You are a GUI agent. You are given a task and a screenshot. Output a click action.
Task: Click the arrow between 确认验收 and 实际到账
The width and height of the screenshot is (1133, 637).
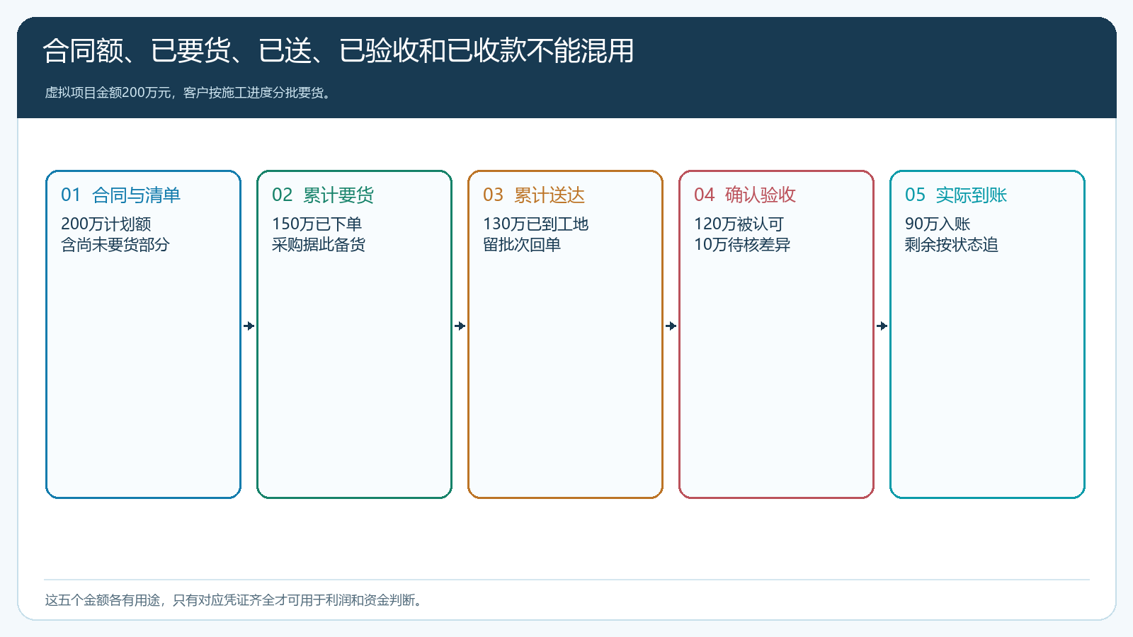click(x=882, y=326)
